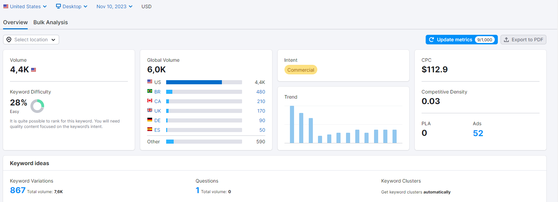Click the Commercial intent badge
The height and width of the screenshot is (202, 558).
pos(301,70)
